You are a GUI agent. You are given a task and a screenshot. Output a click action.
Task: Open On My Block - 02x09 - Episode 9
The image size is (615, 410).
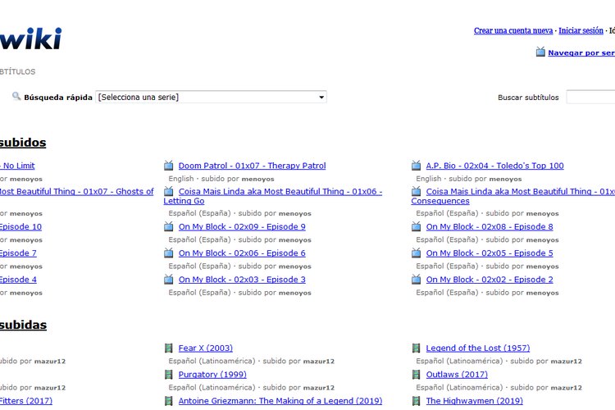click(242, 227)
